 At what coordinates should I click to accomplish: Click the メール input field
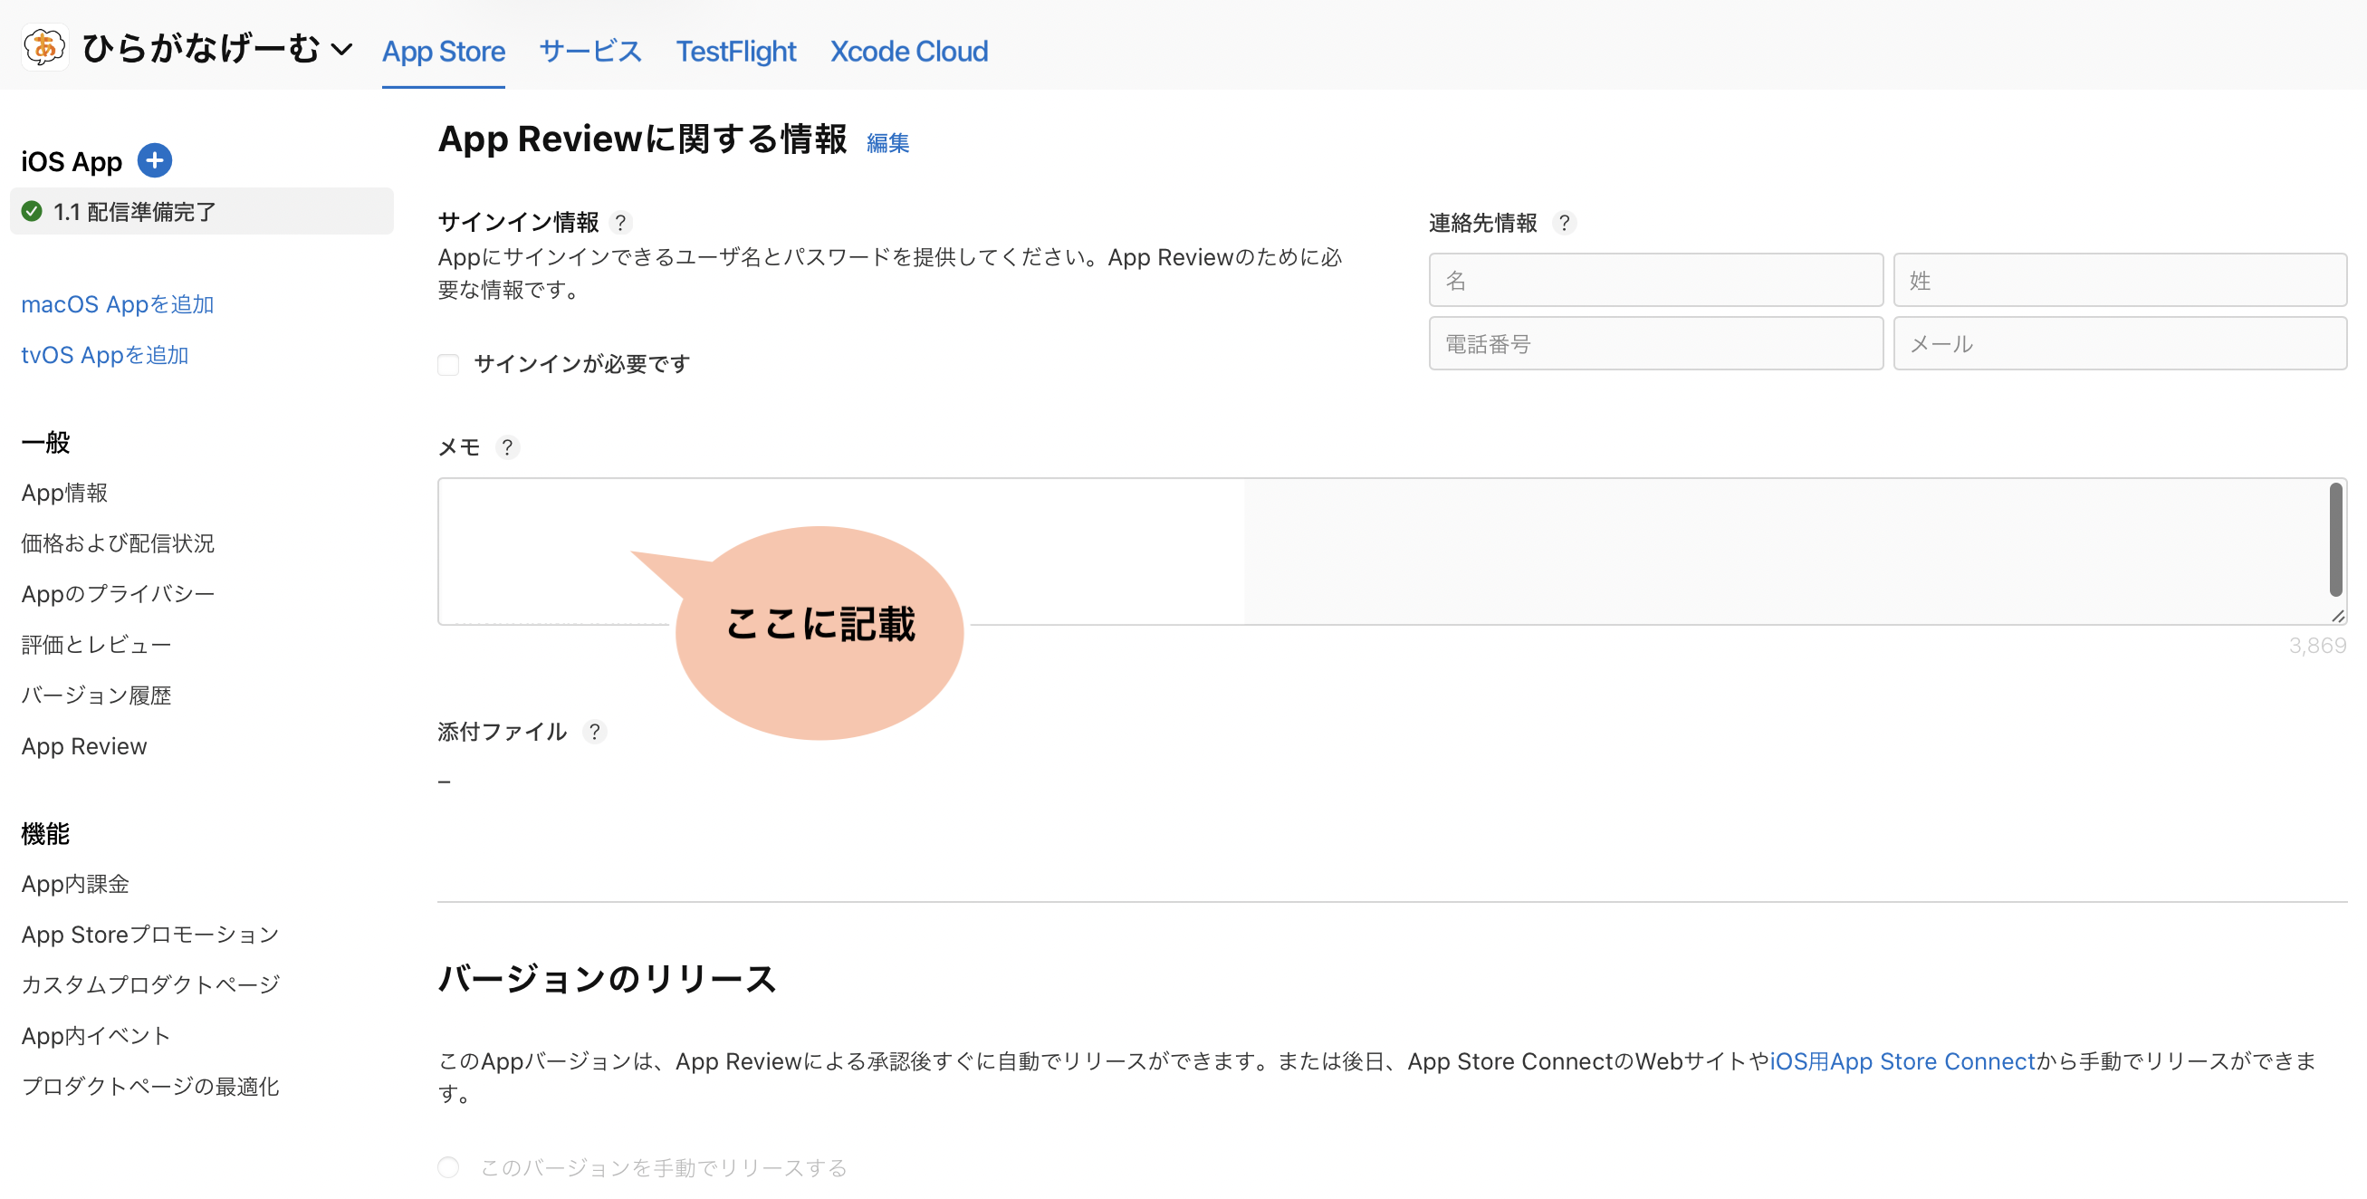click(x=2120, y=343)
